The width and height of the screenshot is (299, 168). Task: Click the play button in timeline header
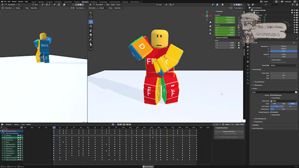124,125
